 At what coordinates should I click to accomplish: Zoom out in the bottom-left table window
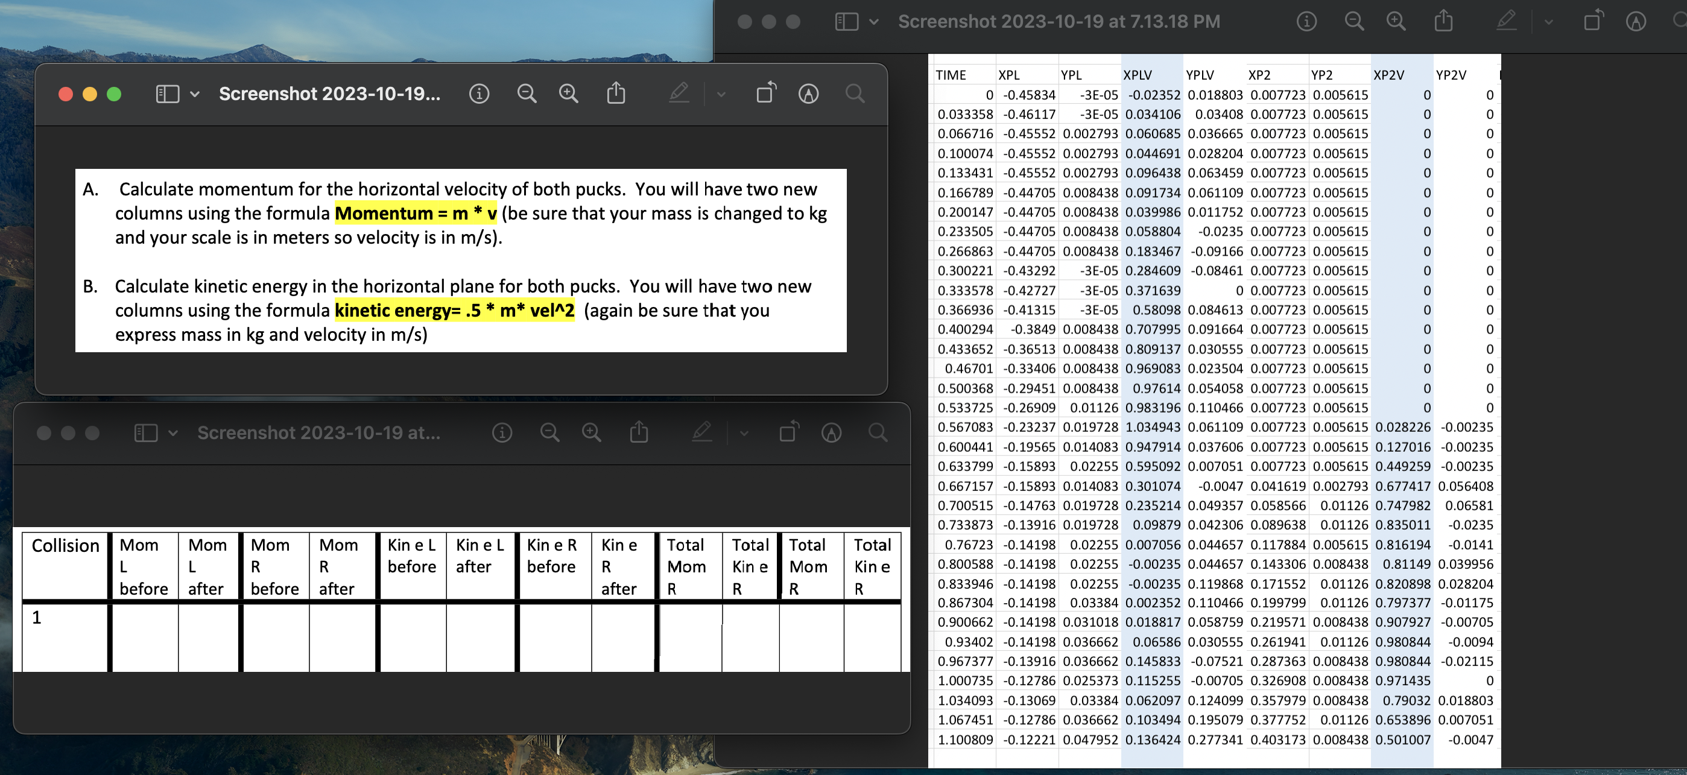[550, 433]
